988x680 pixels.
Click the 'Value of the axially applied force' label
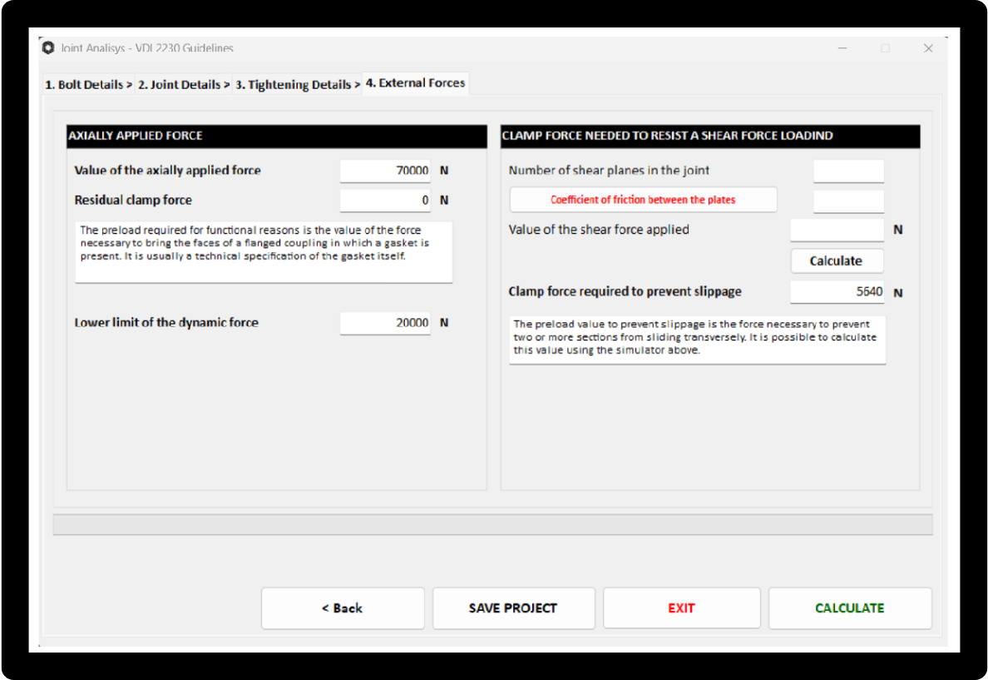[x=168, y=171]
